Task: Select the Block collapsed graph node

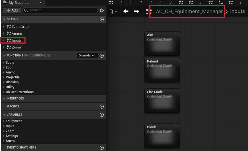Action: [x=162, y=136]
